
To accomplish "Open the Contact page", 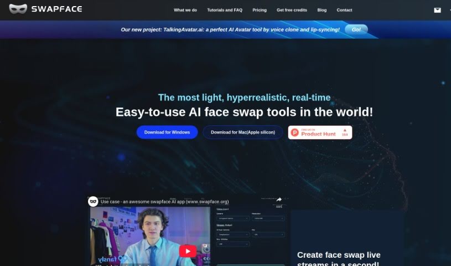I will [x=344, y=10].
